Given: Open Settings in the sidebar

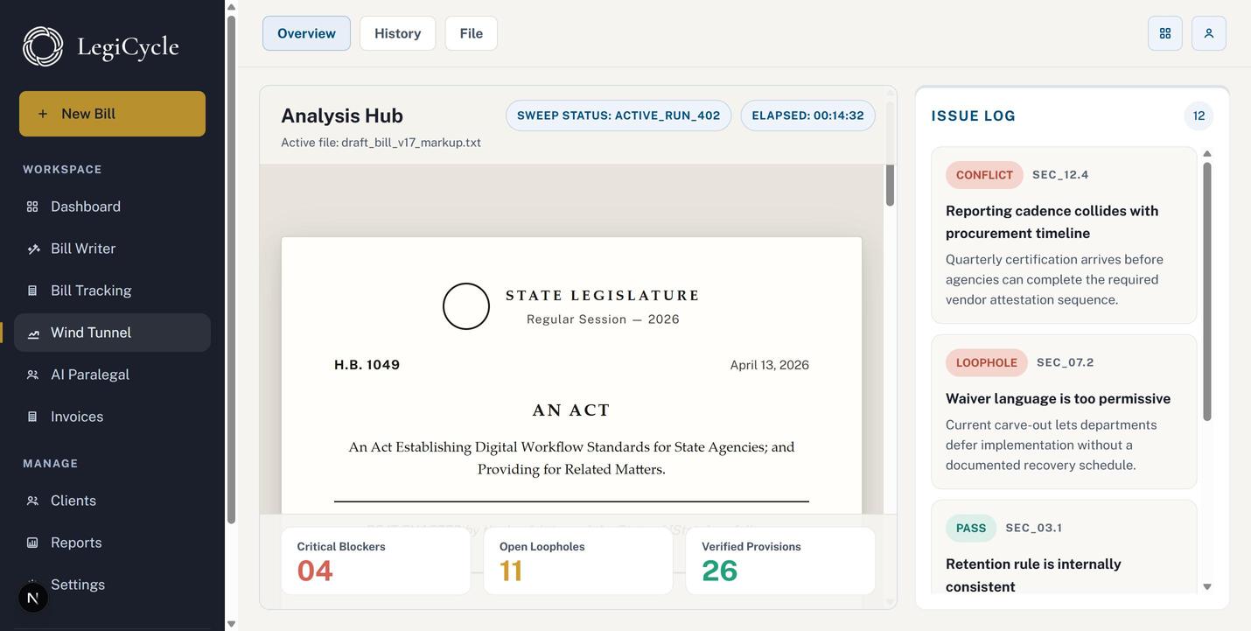Looking at the screenshot, I should [x=112, y=585].
